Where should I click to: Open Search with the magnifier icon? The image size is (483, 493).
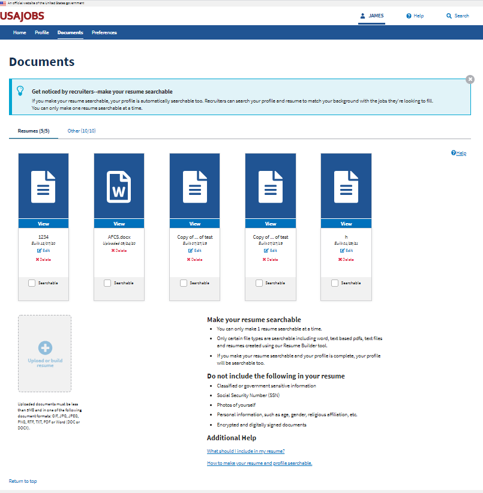point(449,16)
